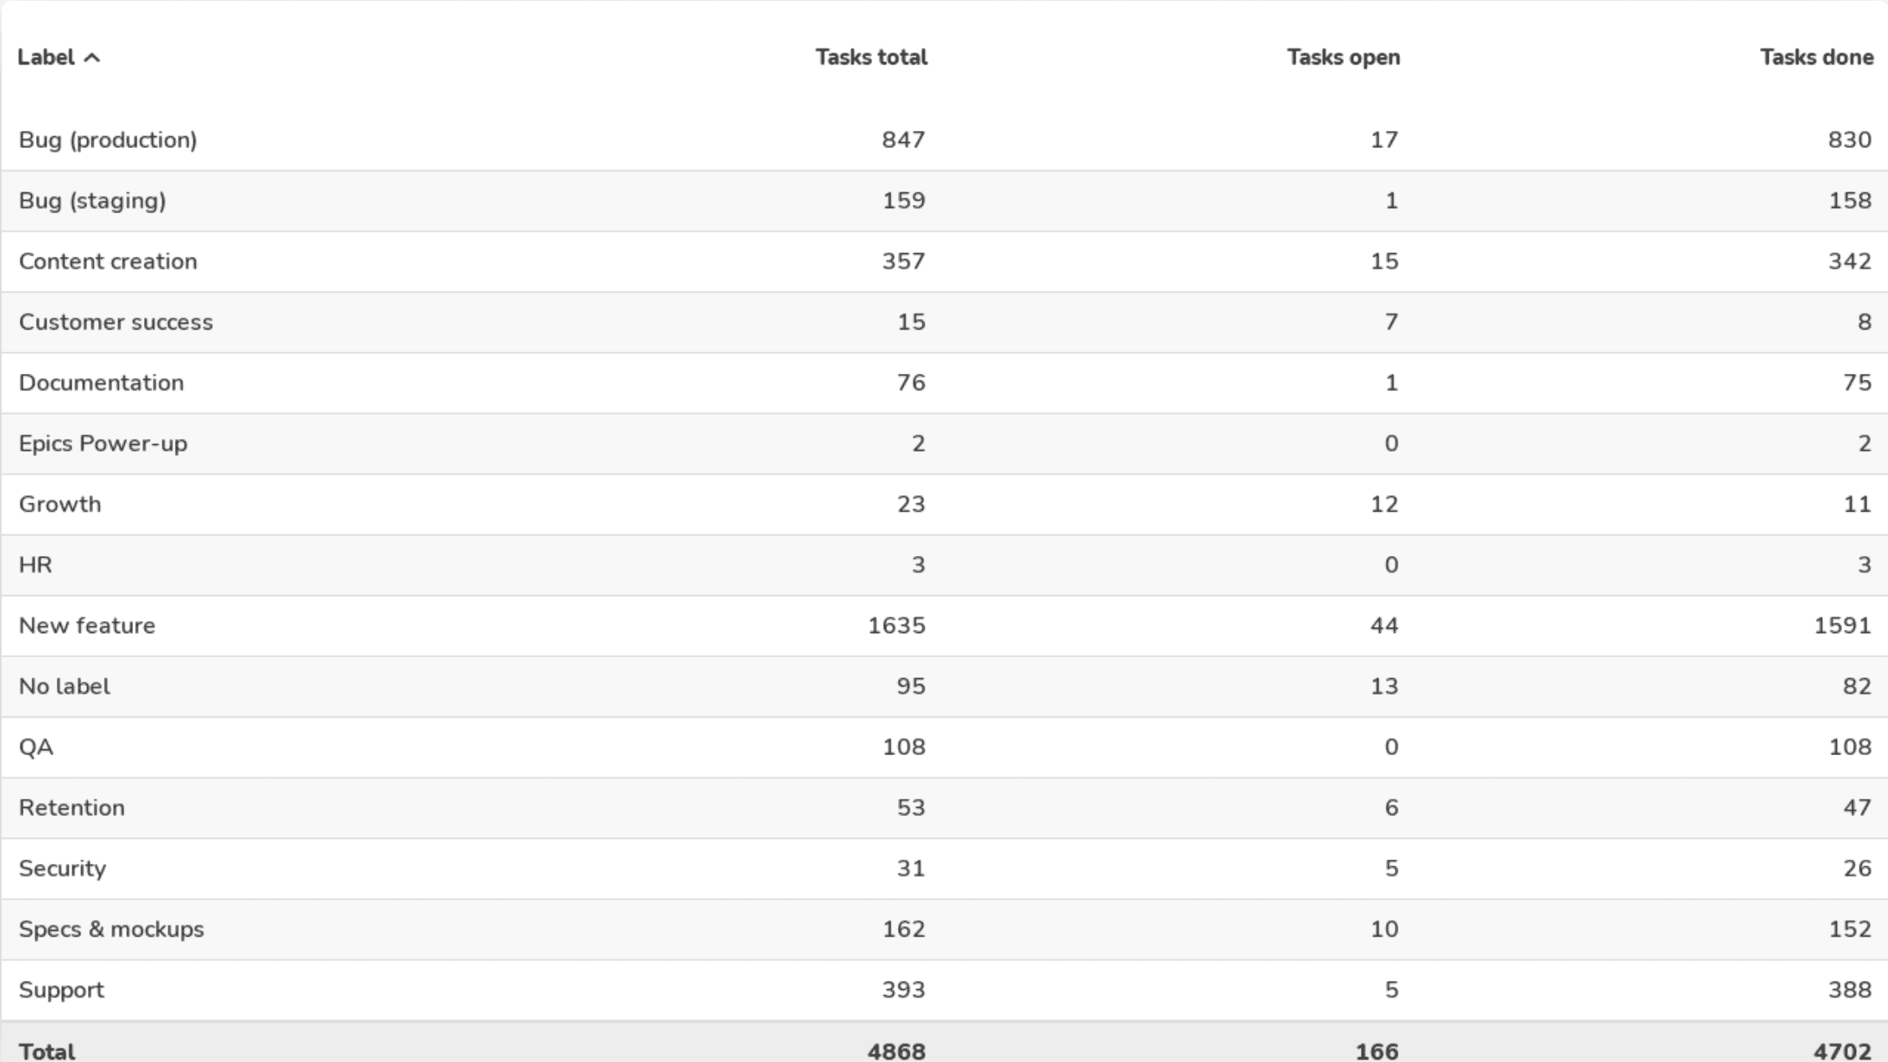Screen dimensions: 1888x1062
Task: Open the Content creation label details
Action: coord(109,261)
